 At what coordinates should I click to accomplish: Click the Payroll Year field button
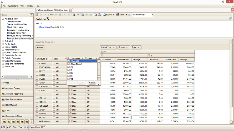point(108,47)
